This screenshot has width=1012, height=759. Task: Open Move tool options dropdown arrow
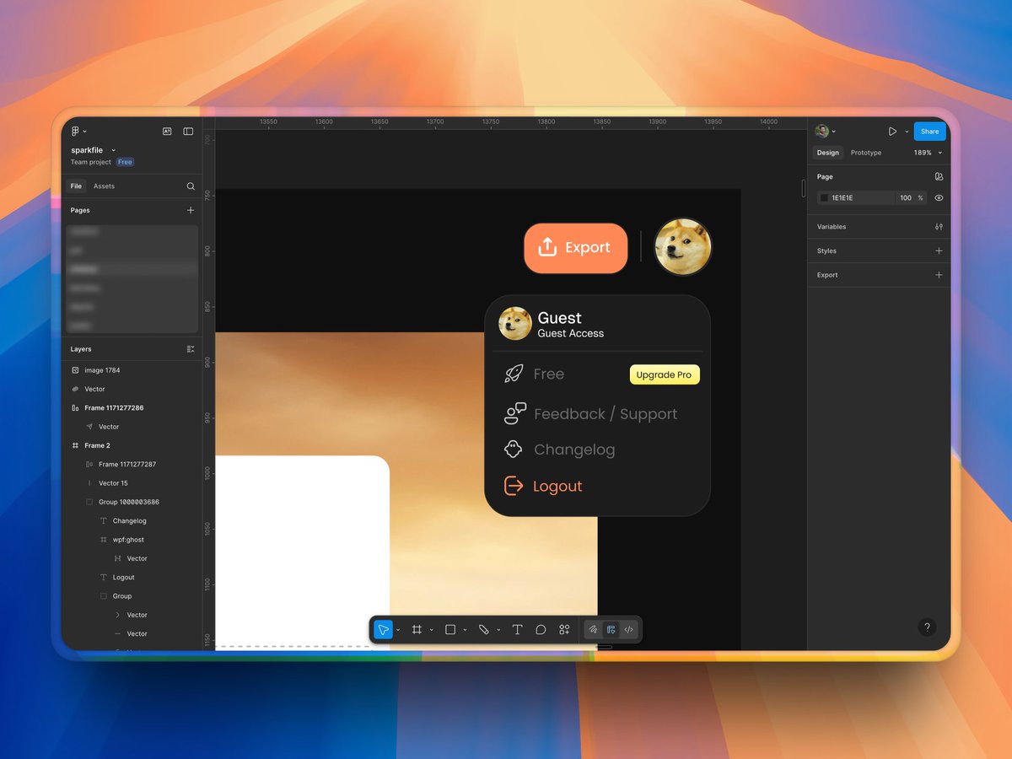[x=398, y=630]
